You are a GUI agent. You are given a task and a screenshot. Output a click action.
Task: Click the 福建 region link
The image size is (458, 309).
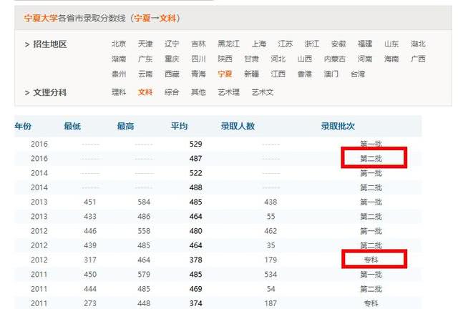coord(365,44)
